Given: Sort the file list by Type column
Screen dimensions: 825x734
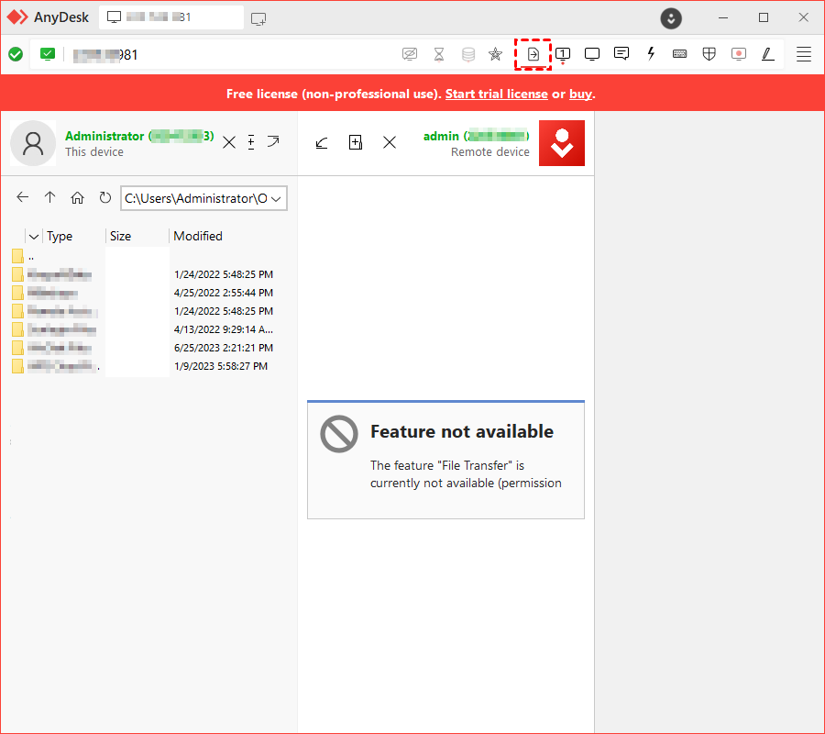Looking at the screenshot, I should [x=60, y=236].
